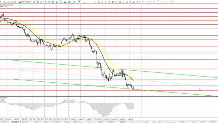The height and width of the screenshot is (123, 218).
Task: Set timeframe to MN
Action: click(x=172, y=2)
